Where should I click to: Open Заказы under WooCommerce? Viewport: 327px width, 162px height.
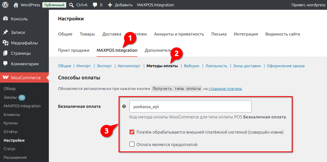pos(10,97)
